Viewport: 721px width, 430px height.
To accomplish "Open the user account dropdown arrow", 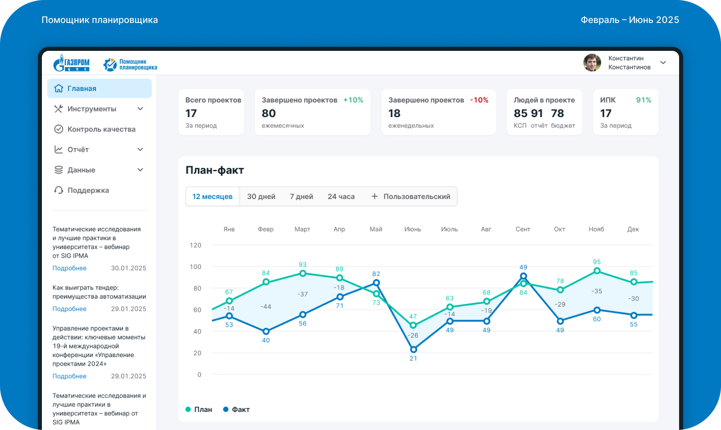I will (x=663, y=63).
